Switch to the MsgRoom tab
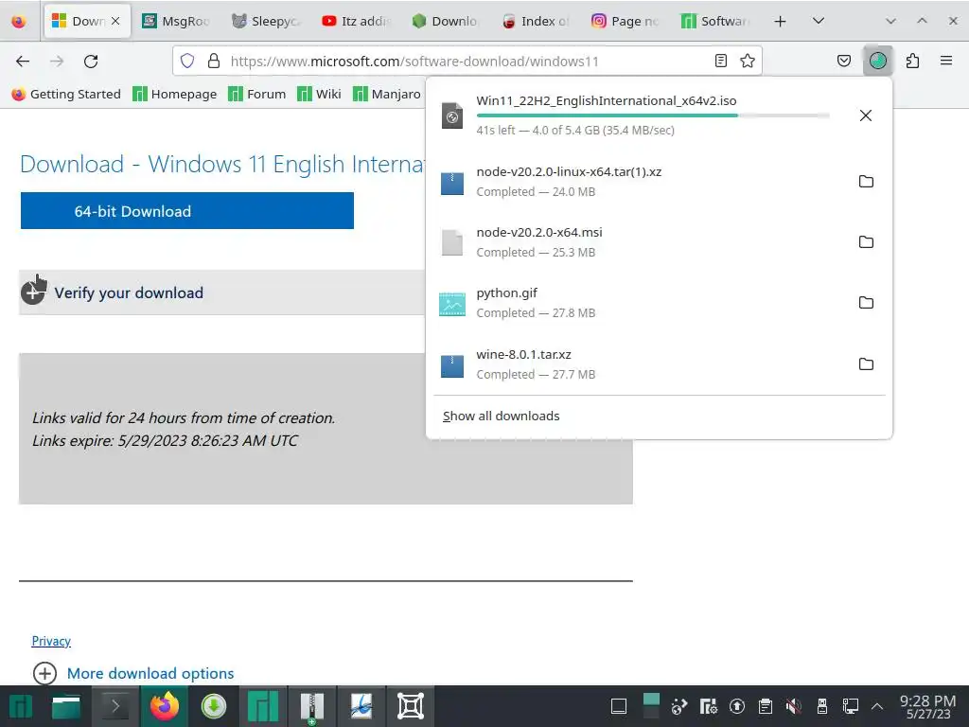Screen dimensions: 969x727 (x=175, y=21)
